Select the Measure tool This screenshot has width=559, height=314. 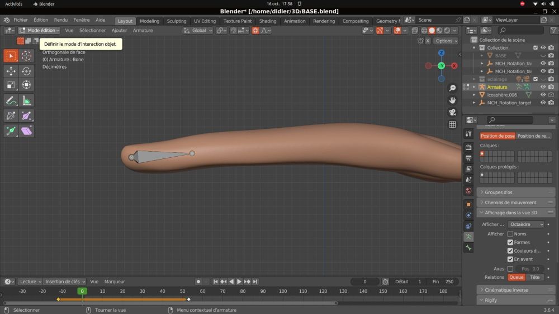[x=27, y=100]
